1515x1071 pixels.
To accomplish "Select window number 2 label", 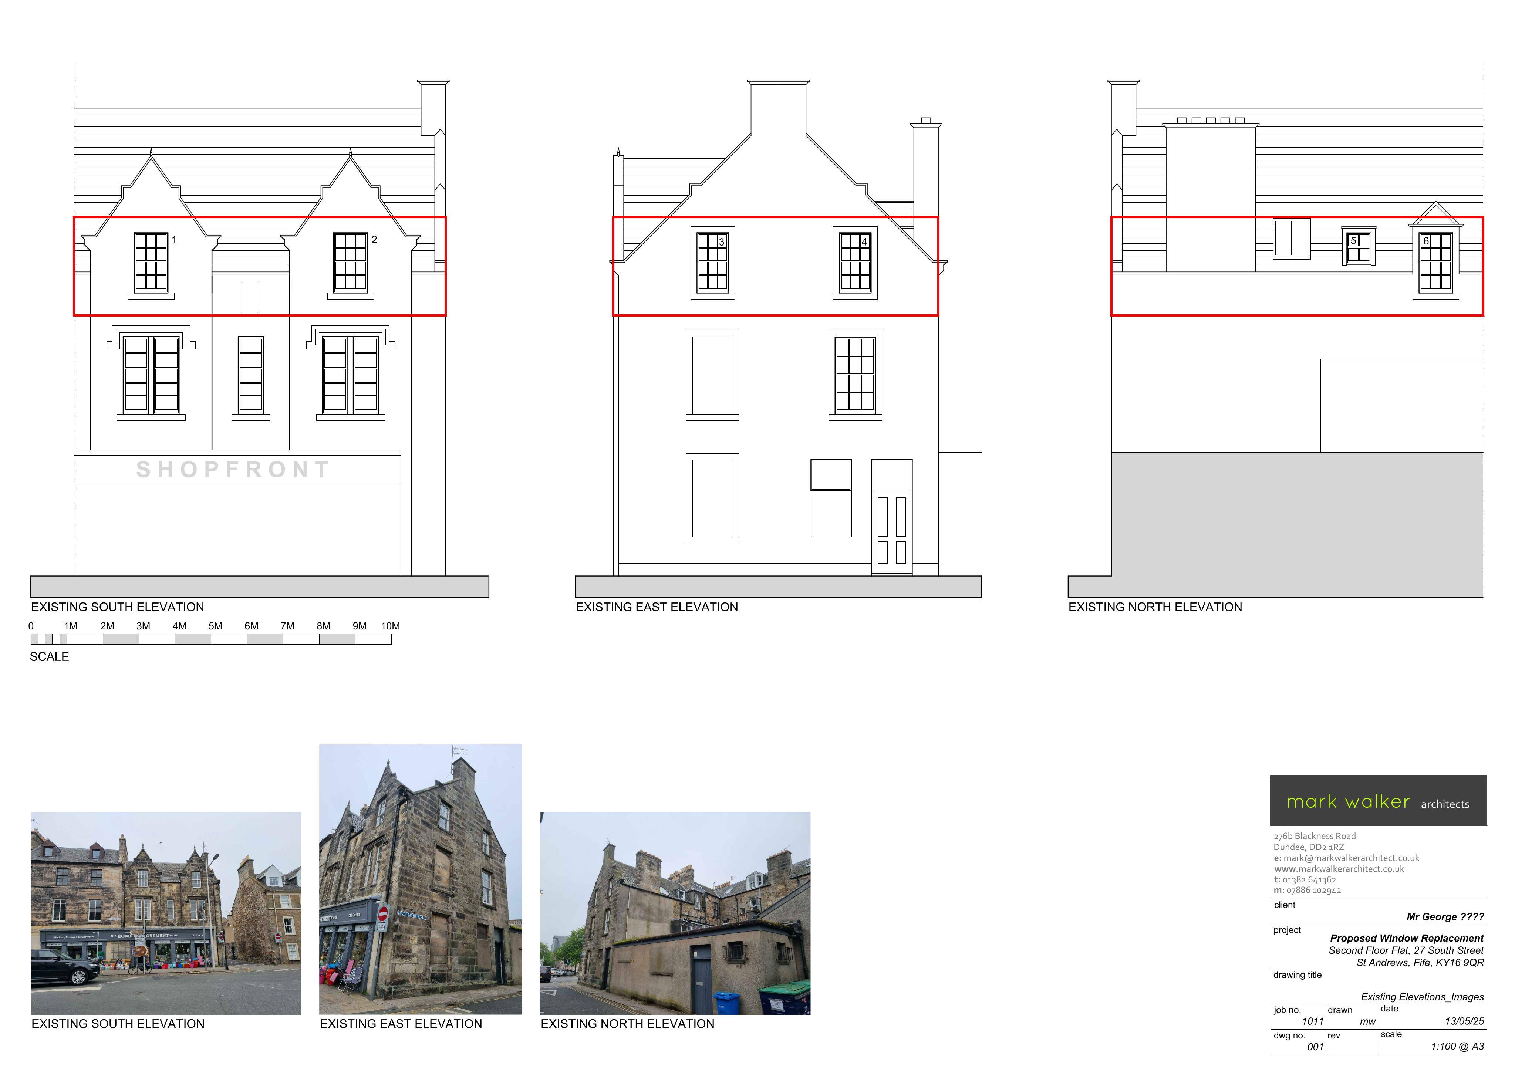I will point(374,240).
